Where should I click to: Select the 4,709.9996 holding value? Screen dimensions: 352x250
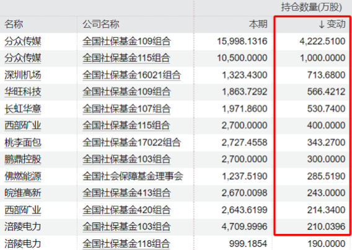click(x=245, y=226)
